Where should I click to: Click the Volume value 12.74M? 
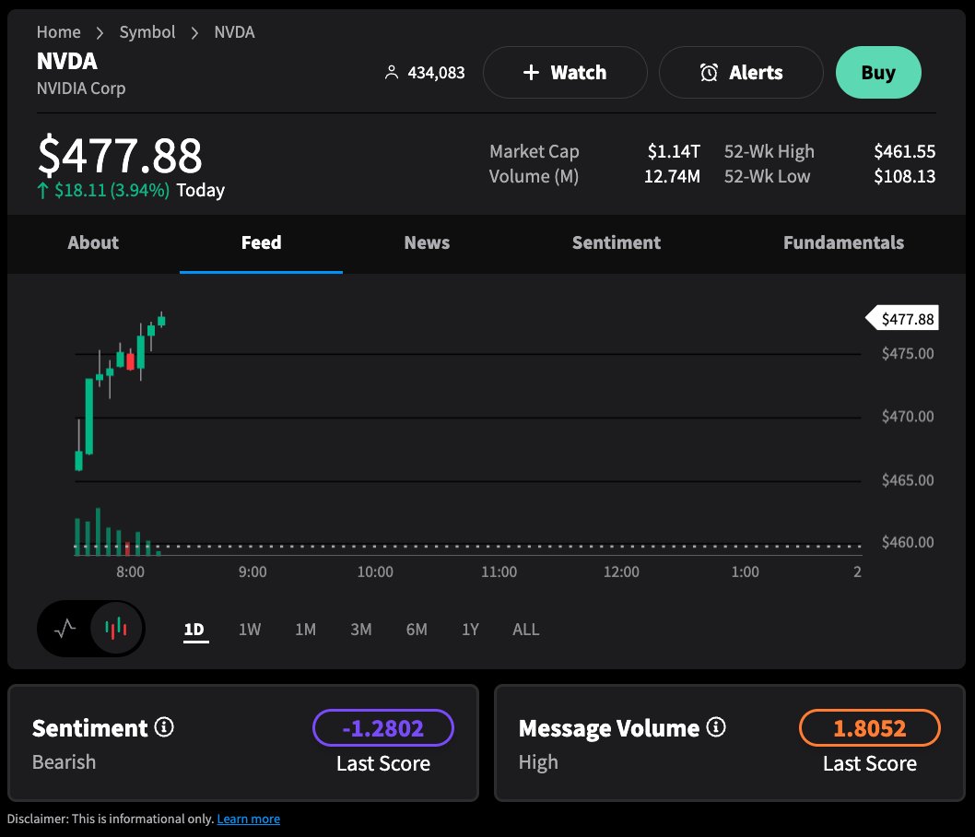pyautogui.click(x=672, y=177)
